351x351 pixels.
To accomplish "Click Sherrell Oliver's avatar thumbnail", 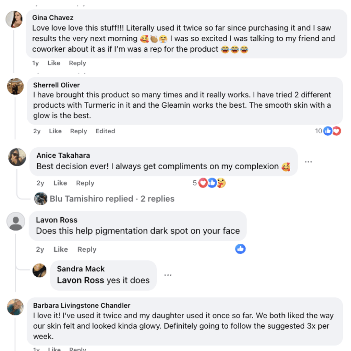I will 15,86.
